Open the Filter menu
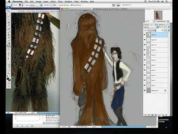The height and width of the screenshot is (134, 178). coord(60,1)
